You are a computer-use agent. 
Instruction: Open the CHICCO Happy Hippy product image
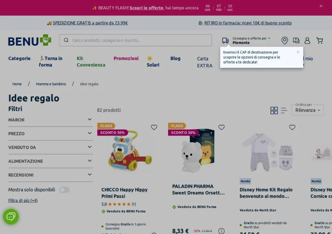(130, 151)
